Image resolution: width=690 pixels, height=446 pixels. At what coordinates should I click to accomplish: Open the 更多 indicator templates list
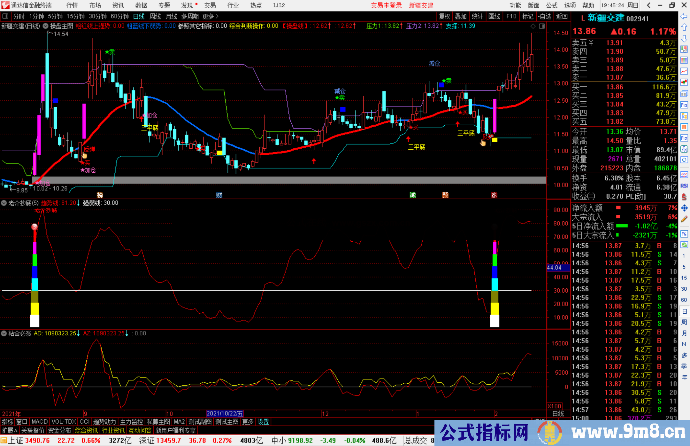[248, 422]
